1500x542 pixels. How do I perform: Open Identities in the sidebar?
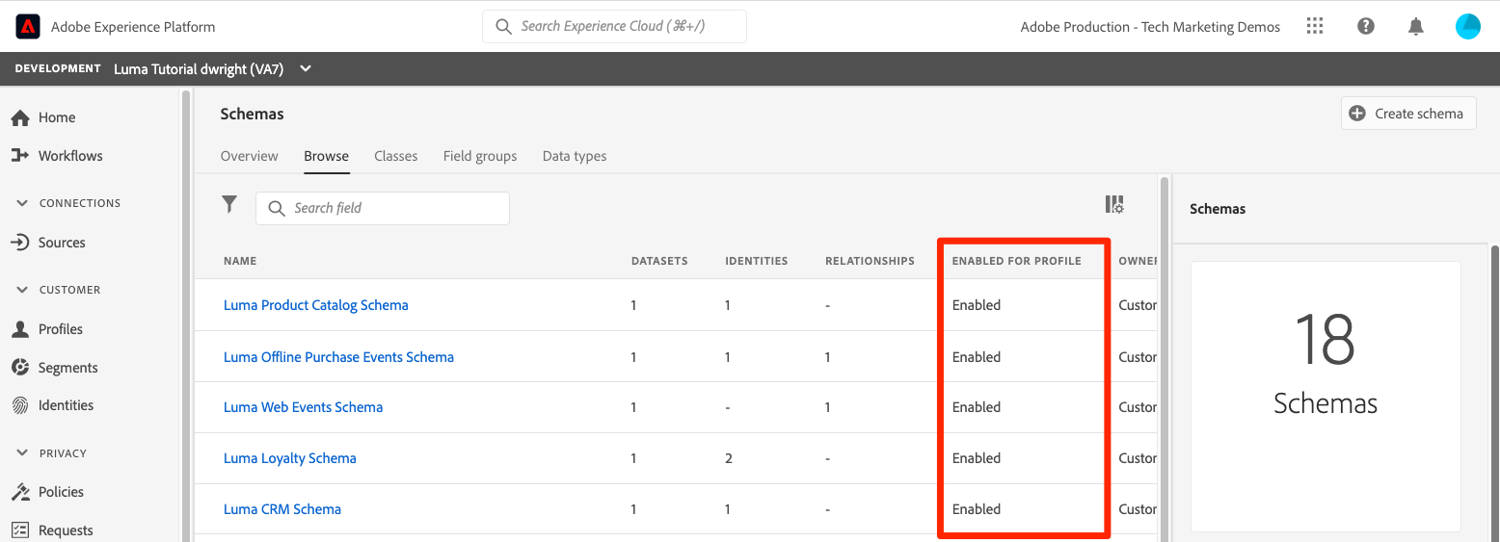tap(66, 405)
